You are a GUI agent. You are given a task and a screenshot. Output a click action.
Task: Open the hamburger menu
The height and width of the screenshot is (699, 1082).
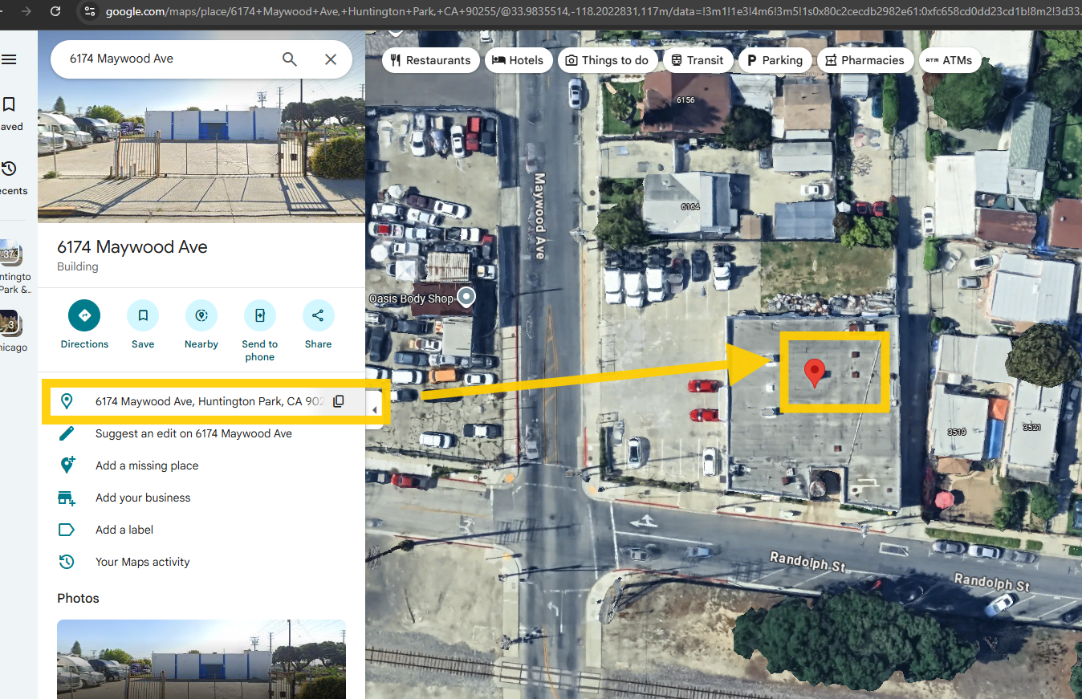(10, 59)
